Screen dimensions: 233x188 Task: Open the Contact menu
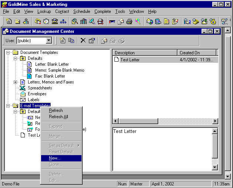point(62,11)
